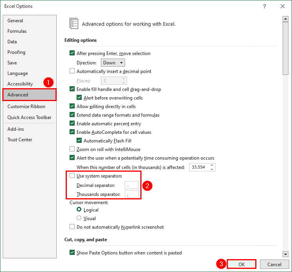Enable Automatically insert a decimal point
The width and height of the screenshot is (292, 272).
pos(72,71)
